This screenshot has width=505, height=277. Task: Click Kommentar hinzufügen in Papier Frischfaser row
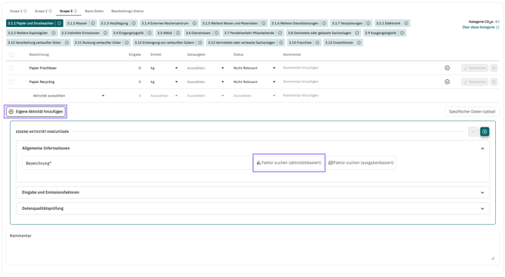coord(301,68)
